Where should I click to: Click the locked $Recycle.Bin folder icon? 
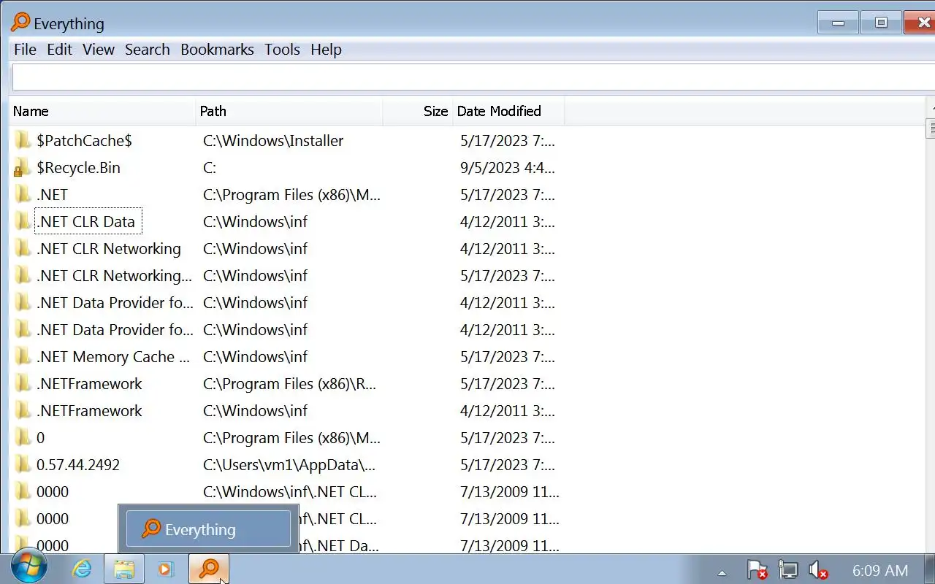point(23,167)
